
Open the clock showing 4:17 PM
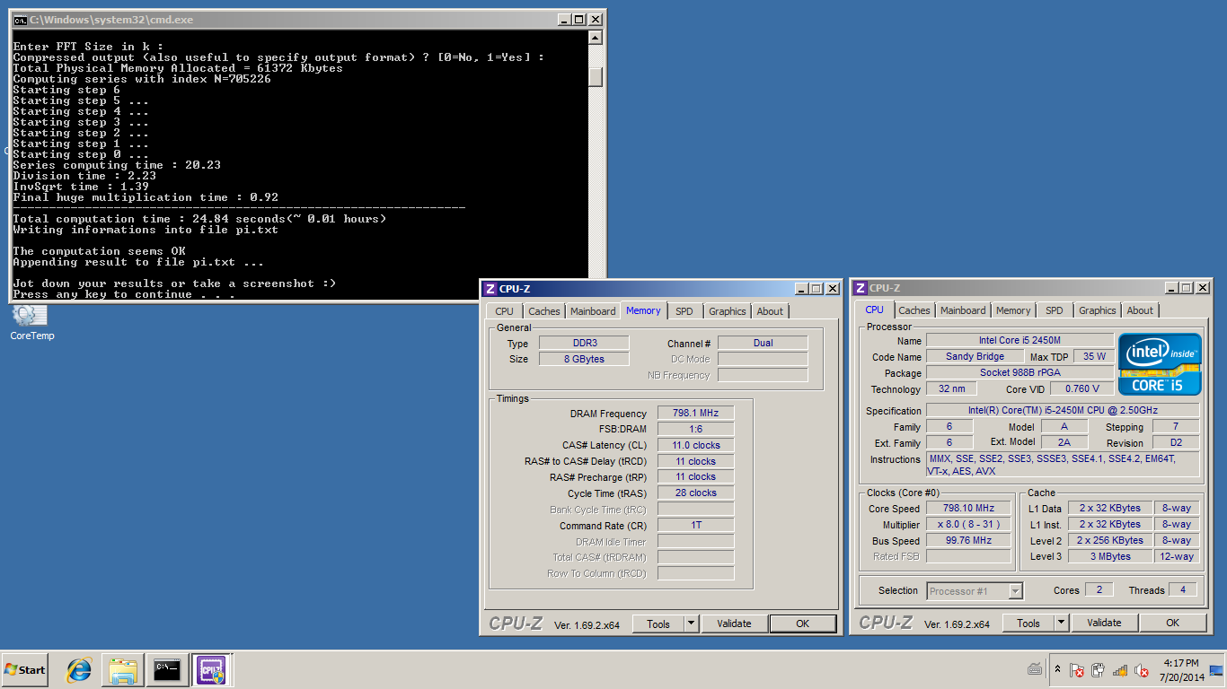[x=1181, y=669]
